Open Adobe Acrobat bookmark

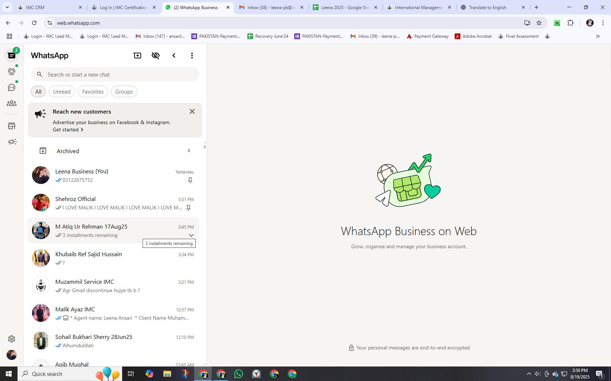pyautogui.click(x=473, y=36)
